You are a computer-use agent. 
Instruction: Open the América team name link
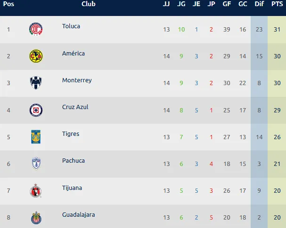click(74, 54)
